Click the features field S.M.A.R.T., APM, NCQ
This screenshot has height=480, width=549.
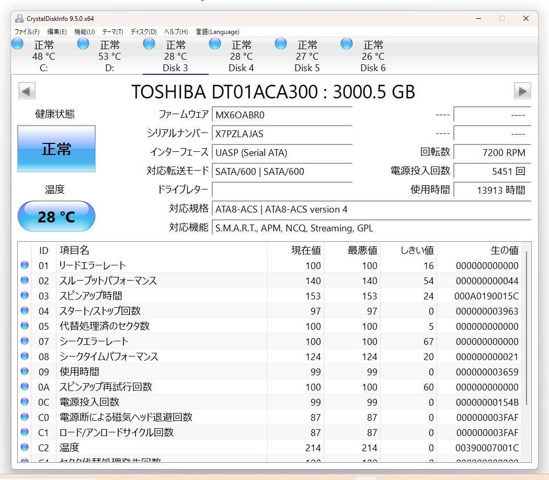click(371, 228)
